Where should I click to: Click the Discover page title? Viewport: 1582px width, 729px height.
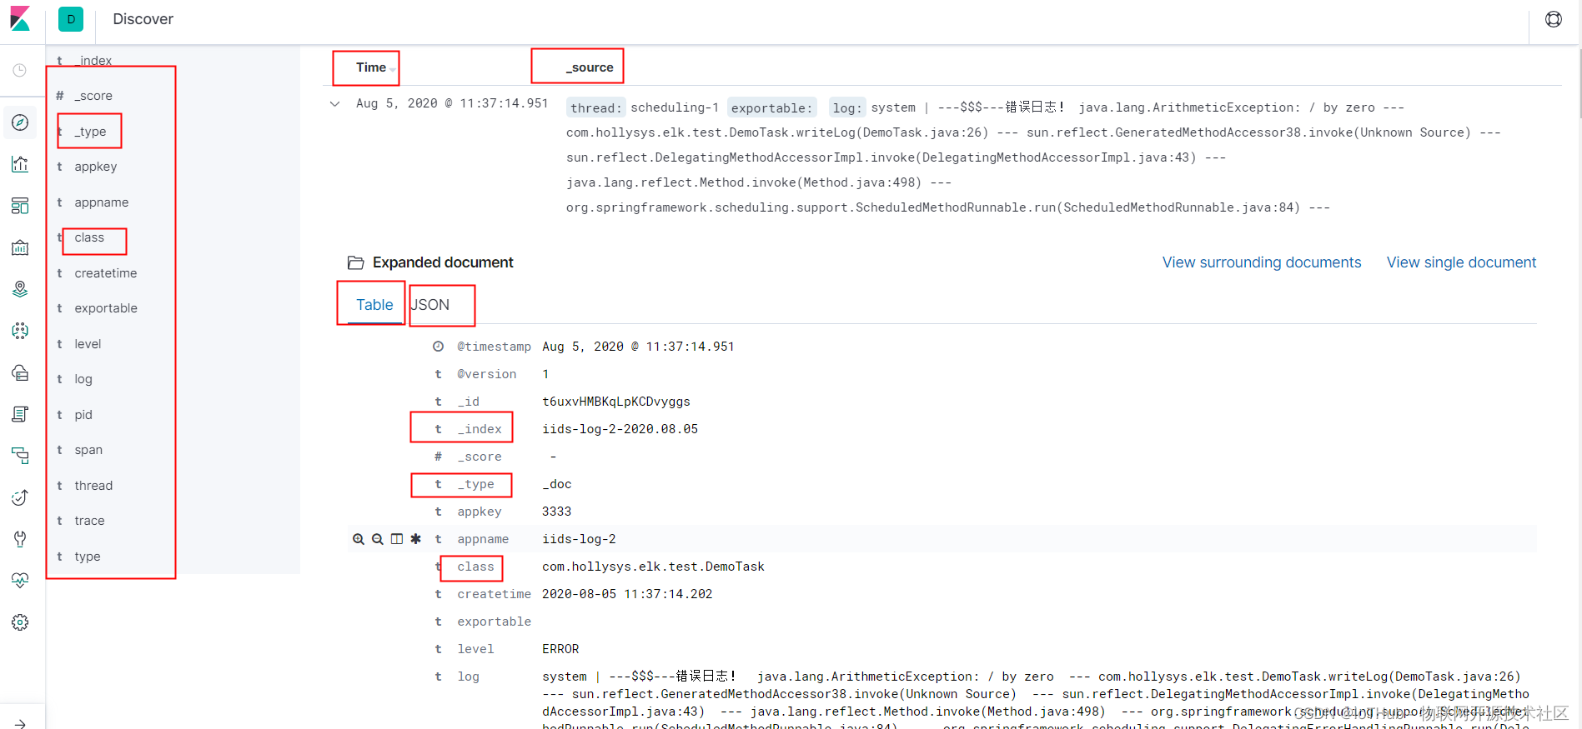tap(143, 19)
